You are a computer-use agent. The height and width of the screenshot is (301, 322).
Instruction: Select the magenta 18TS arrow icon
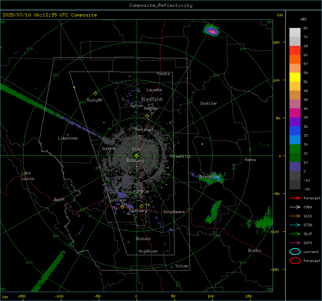295,243
